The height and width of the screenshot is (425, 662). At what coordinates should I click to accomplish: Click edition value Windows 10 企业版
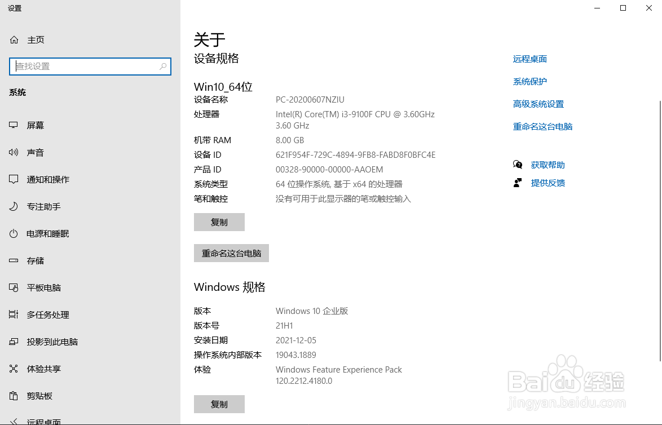tap(312, 311)
